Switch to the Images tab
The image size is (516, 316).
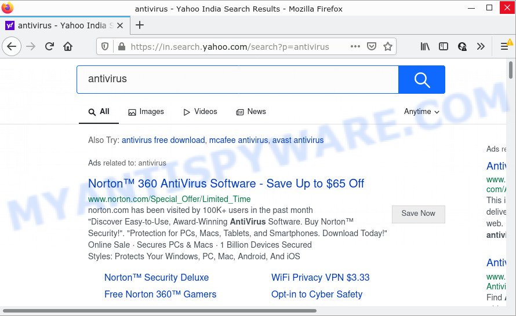point(146,112)
